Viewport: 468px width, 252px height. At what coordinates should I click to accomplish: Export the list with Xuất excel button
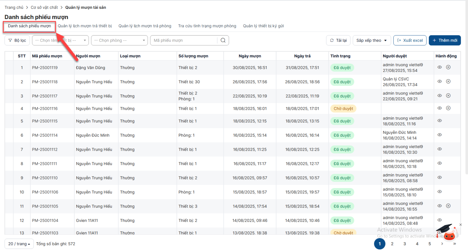[x=410, y=40]
